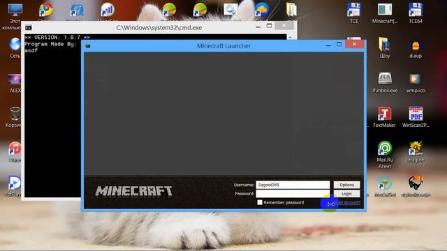Click the cmd.exe window system icon
This screenshot has width=447, height=251.
tap(28, 28)
